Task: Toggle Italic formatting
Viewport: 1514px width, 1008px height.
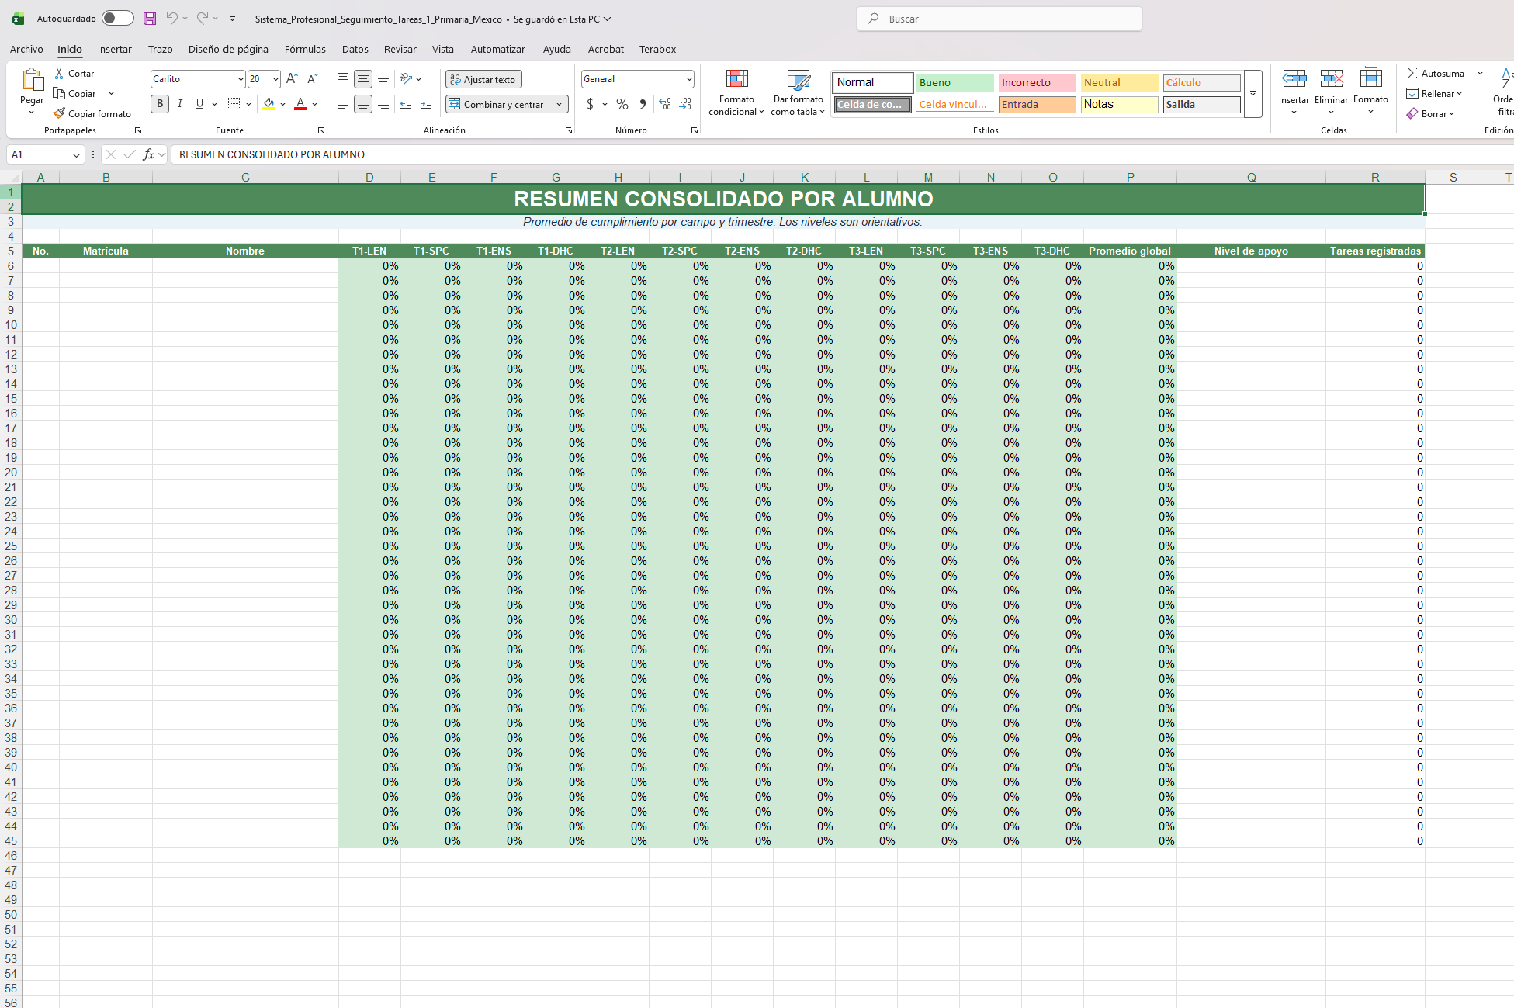Action: [x=179, y=103]
